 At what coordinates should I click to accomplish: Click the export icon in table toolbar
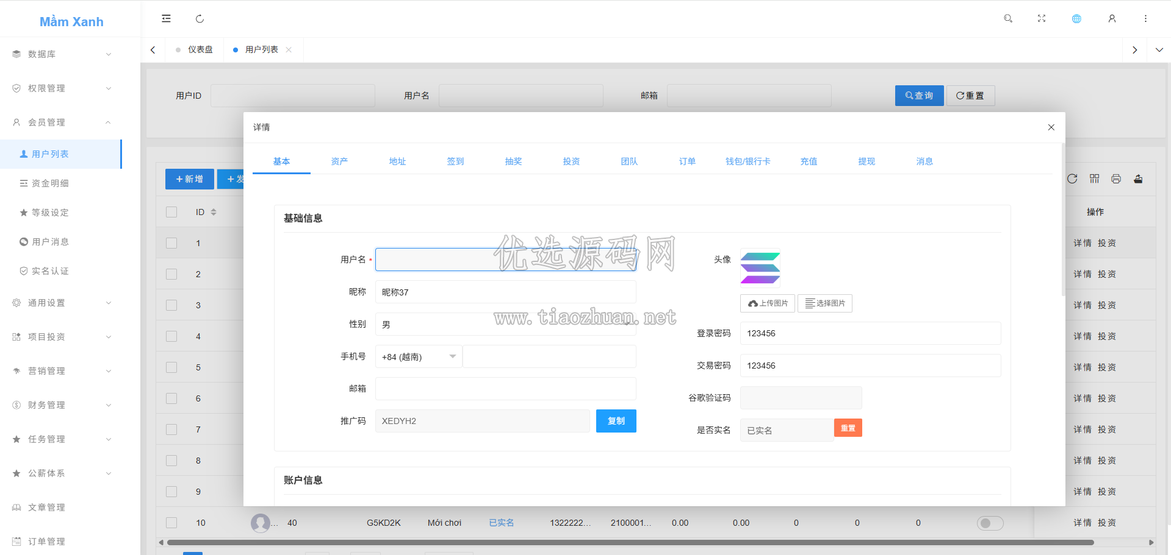(x=1138, y=179)
